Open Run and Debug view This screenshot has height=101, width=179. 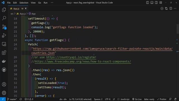4,36
